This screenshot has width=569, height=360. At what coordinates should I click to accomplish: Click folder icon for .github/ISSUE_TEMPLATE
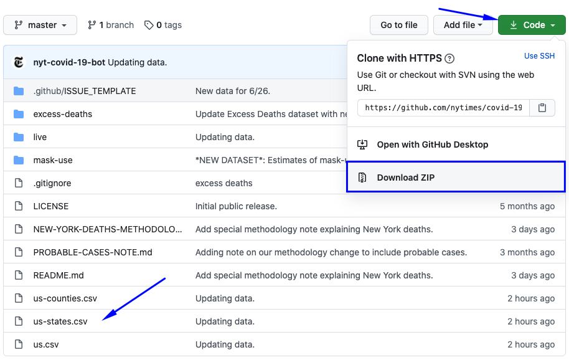click(x=19, y=91)
